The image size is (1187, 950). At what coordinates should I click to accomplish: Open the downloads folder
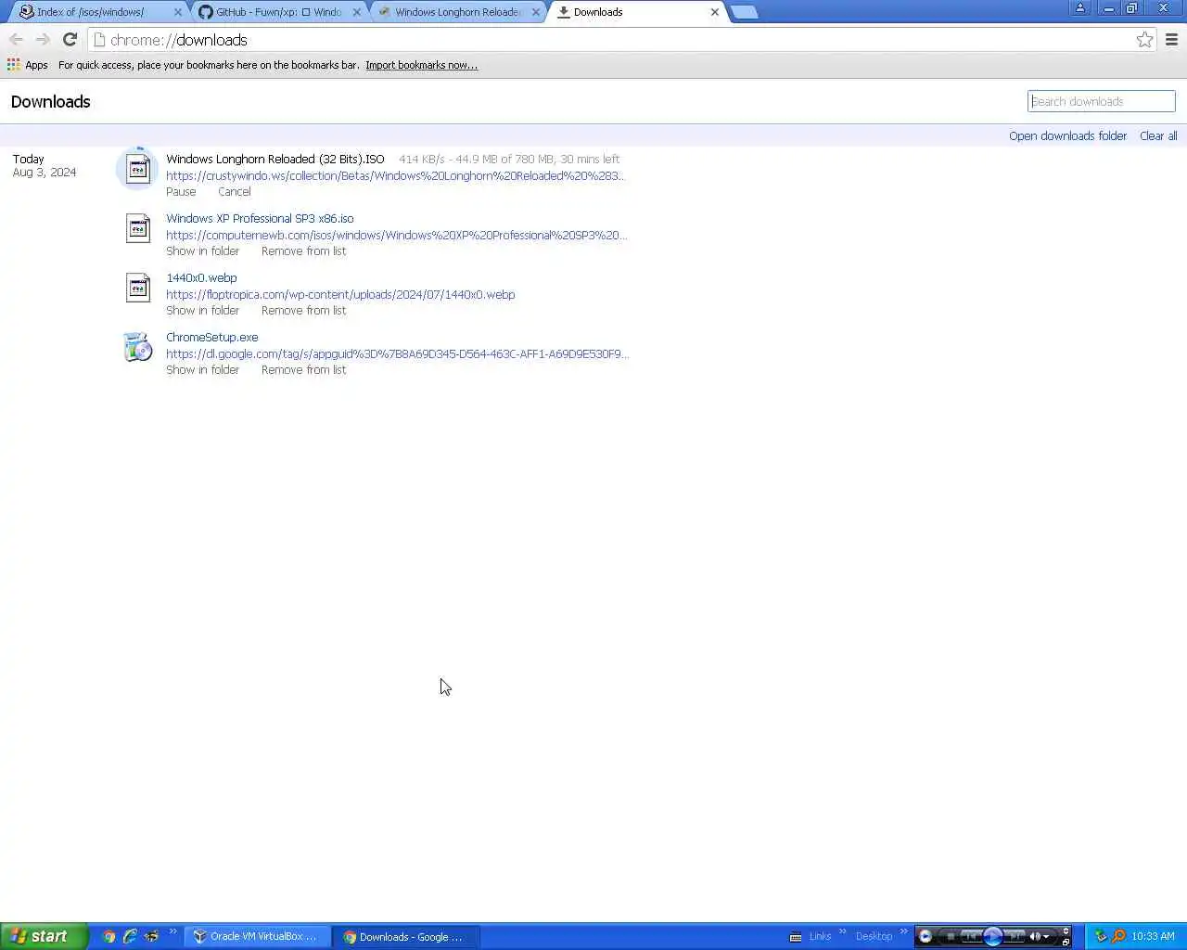tap(1067, 135)
